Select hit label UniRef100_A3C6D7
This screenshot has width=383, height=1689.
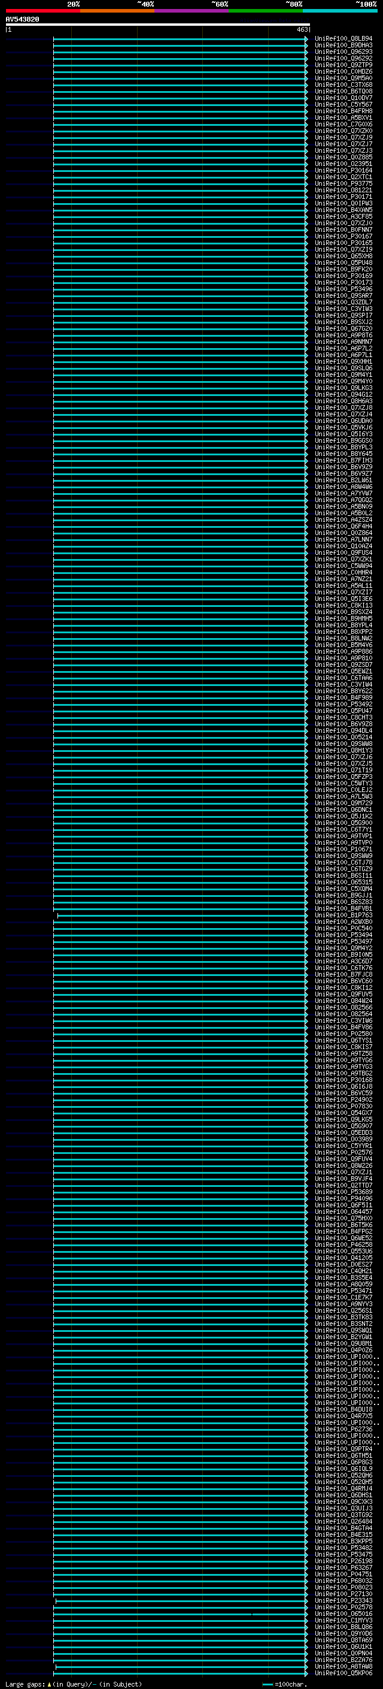coord(343,961)
